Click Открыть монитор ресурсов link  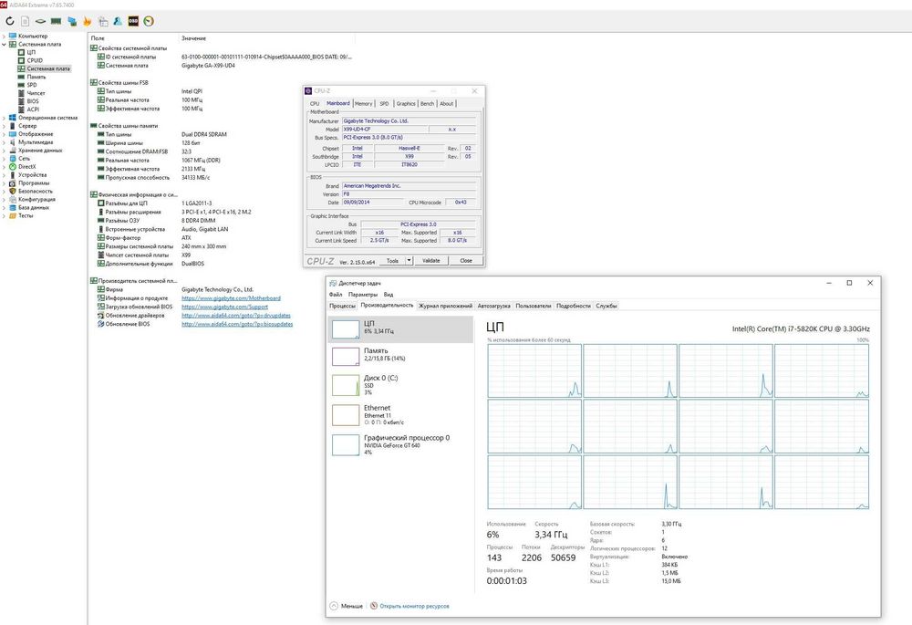pyautogui.click(x=414, y=606)
